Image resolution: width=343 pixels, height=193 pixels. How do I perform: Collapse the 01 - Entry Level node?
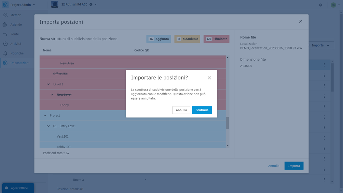click(48, 126)
